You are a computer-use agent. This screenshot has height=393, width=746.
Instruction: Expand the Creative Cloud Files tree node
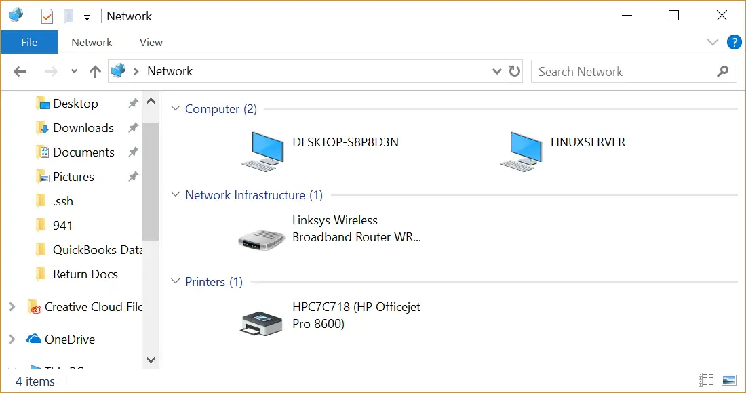pos(12,307)
